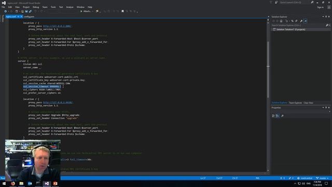Show hidden system tray icons
Viewport: 332px width, 187px height.
tap(295, 183)
